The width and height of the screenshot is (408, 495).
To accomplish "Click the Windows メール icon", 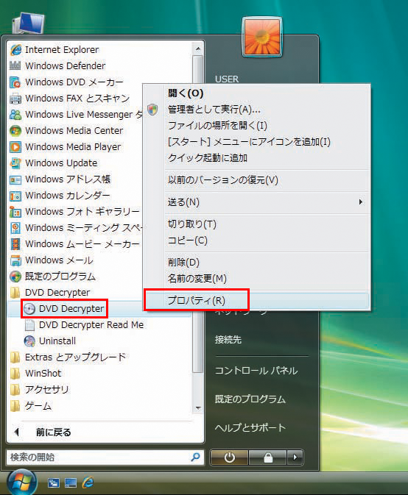I will (x=15, y=260).
